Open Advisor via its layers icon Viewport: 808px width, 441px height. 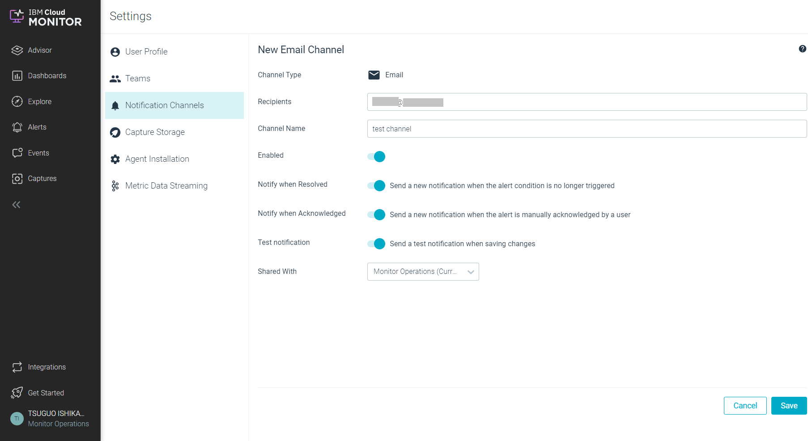tap(17, 50)
